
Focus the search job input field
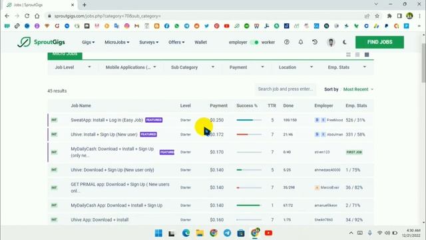[286, 89]
